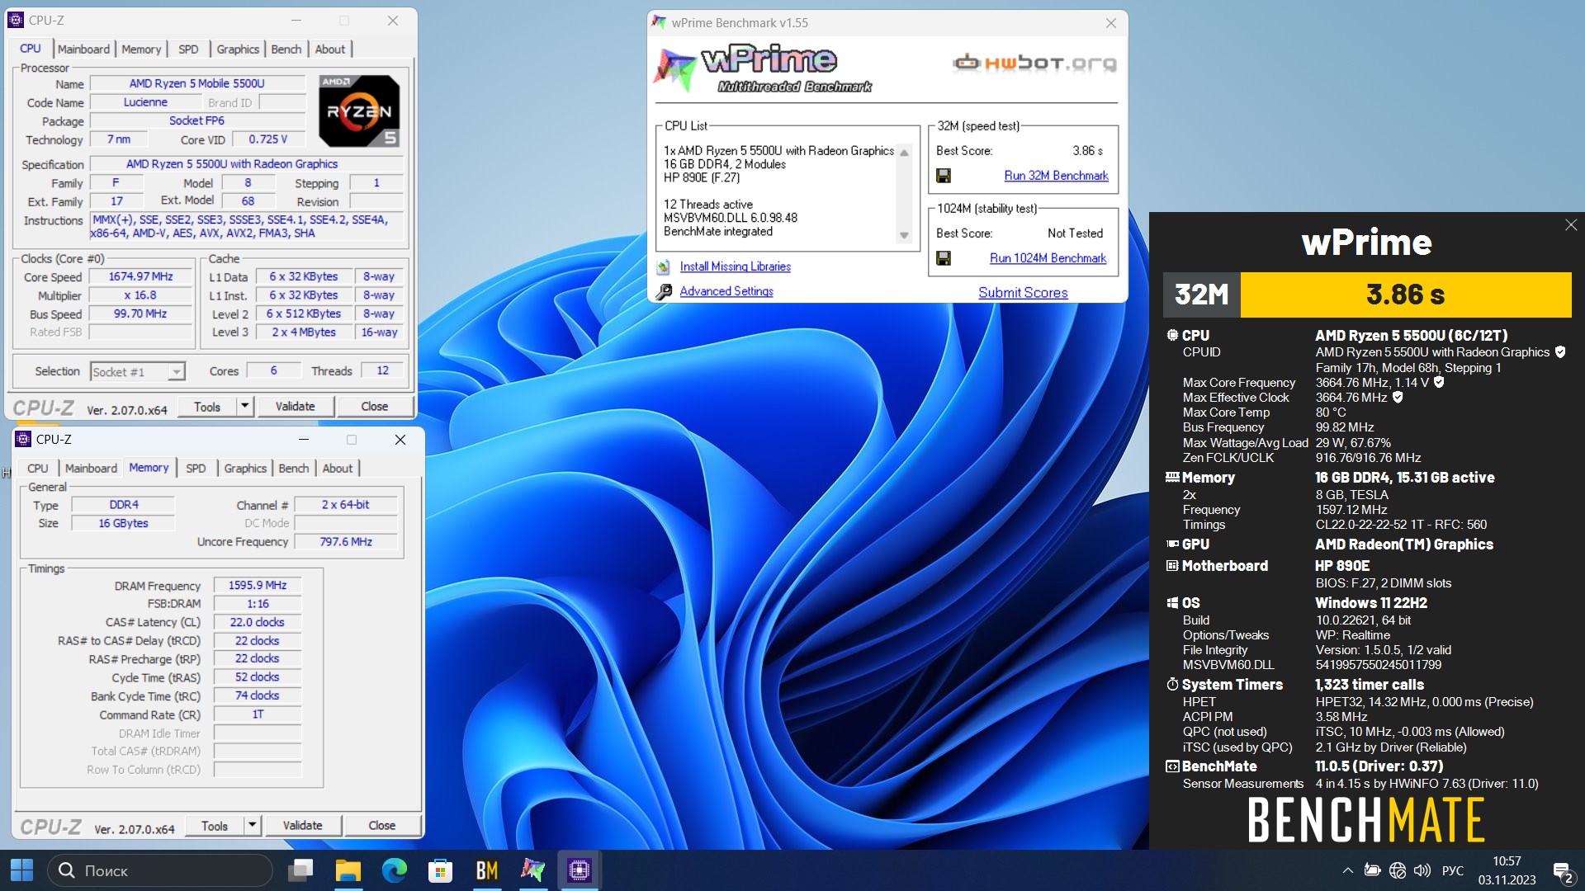Click the Uncore Frequency value 797.6 MHz
1585x891 pixels.
[346, 542]
